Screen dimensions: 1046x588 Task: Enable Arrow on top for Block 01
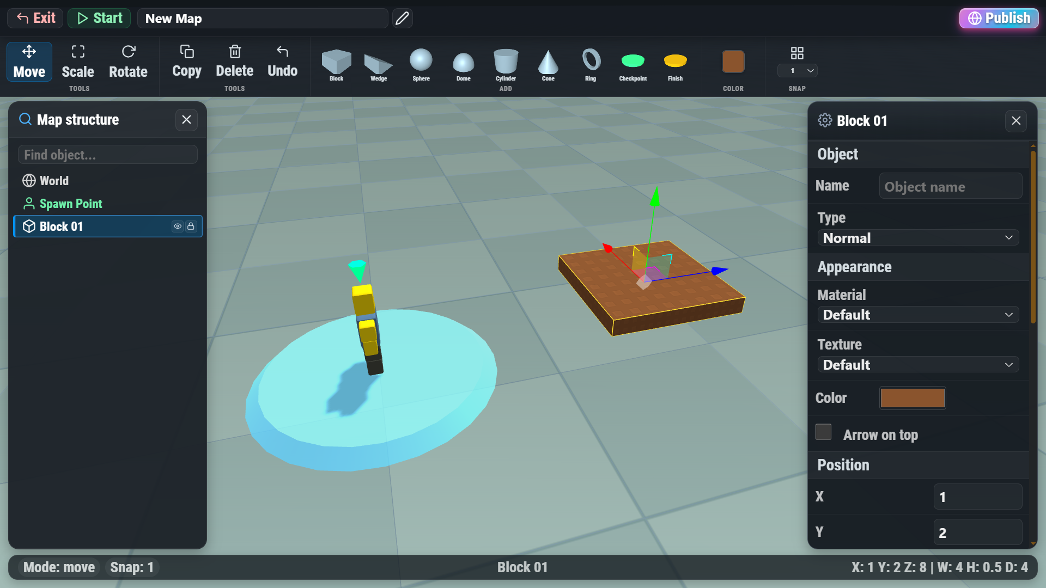pyautogui.click(x=823, y=432)
